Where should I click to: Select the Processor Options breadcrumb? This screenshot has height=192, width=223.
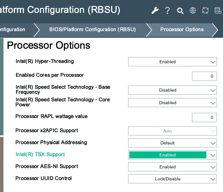click(x=182, y=30)
